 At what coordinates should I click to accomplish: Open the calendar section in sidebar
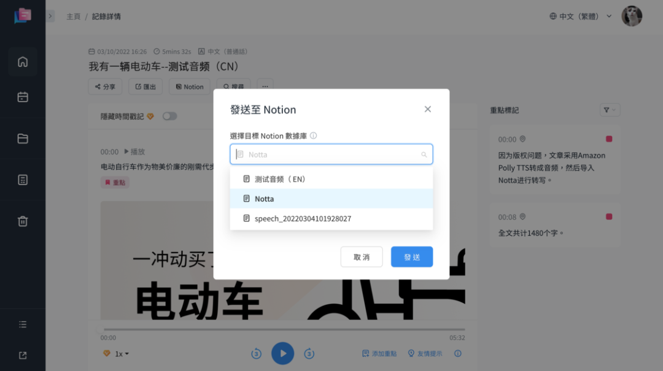click(23, 97)
